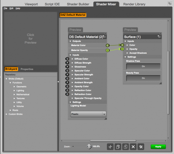Viewport: 174px width, 154px height.
Task: Open the Lighting Model Plastic dropdown
Action: (x=88, y=114)
